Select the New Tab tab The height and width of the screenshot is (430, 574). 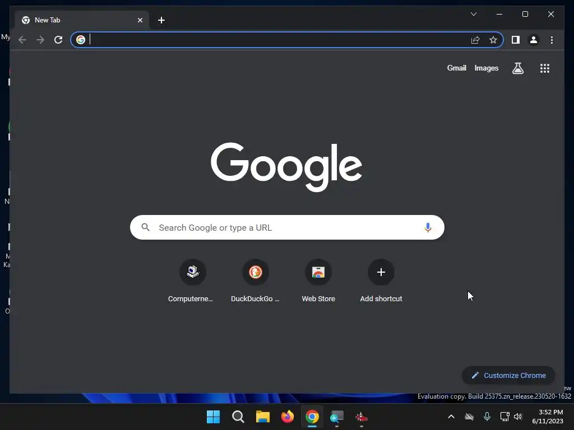click(82, 20)
